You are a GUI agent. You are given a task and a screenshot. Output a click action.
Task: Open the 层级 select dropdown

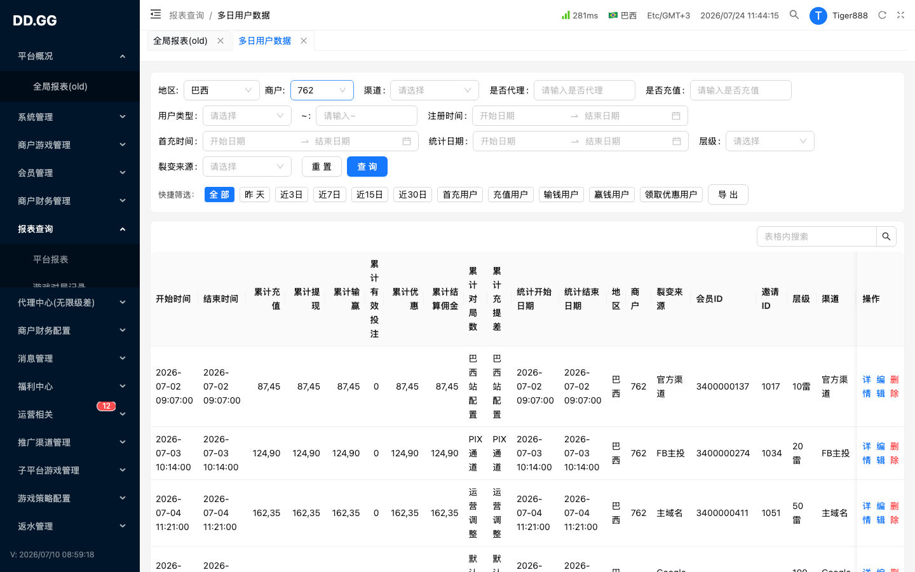point(770,141)
